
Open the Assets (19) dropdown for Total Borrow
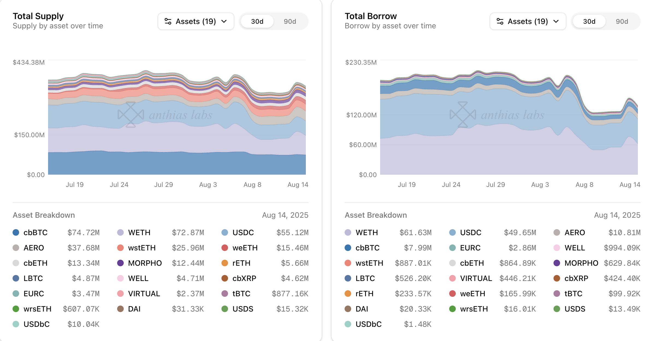(528, 21)
